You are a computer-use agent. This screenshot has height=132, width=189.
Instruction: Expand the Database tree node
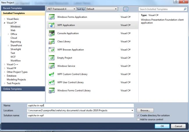5,76
